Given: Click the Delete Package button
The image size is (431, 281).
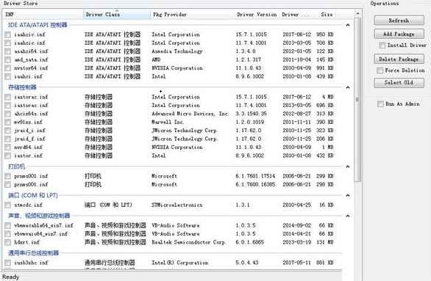Looking at the screenshot, I should point(399,59).
